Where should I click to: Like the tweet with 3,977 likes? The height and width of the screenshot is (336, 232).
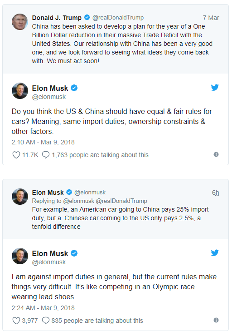point(16,321)
